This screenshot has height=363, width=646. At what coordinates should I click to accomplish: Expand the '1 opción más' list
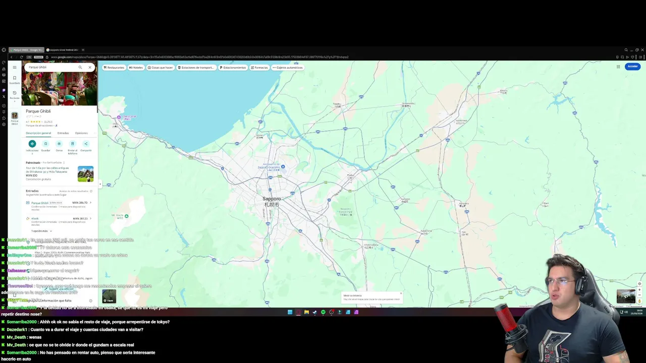click(41, 231)
